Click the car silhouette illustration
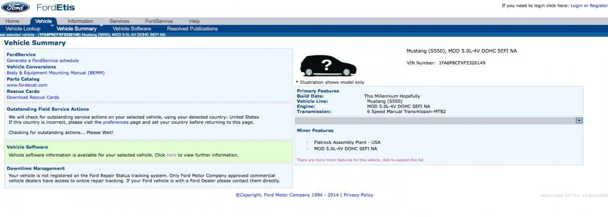Screen dimensions: 608x217 click(328, 65)
